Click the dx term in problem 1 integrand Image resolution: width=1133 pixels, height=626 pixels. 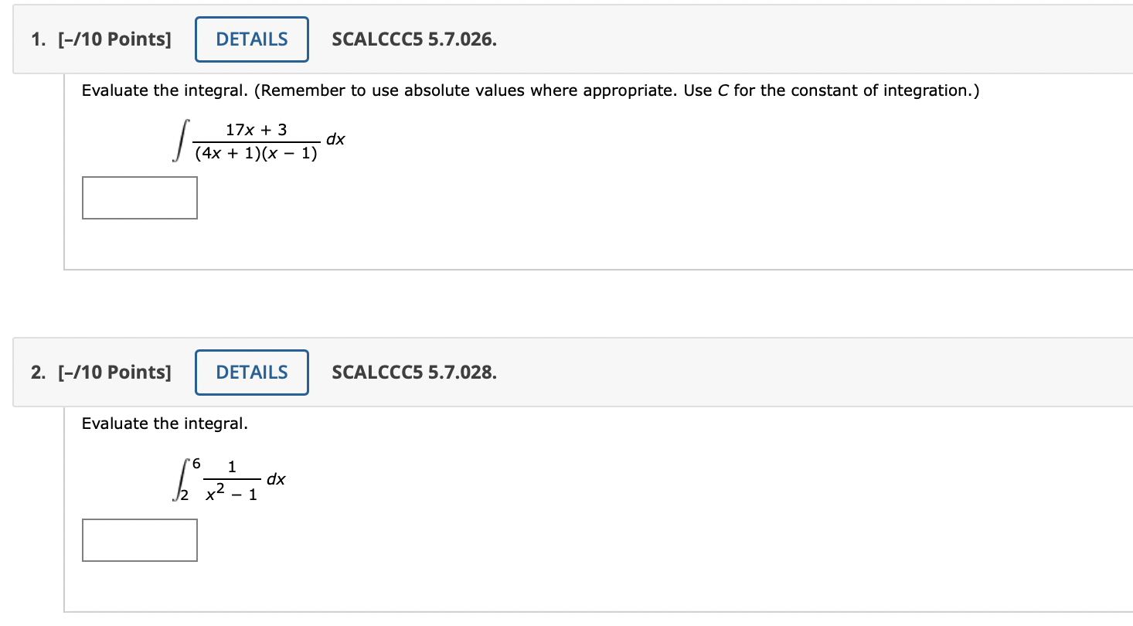335,141
